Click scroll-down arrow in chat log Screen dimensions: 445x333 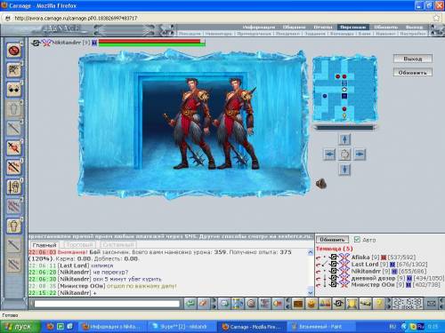[x=311, y=292]
